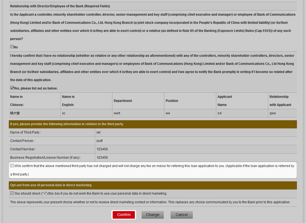Viewport: 306px width, 223px height.
Task: Click the "Opt-out from use of personal data" header
Action: [51, 185]
